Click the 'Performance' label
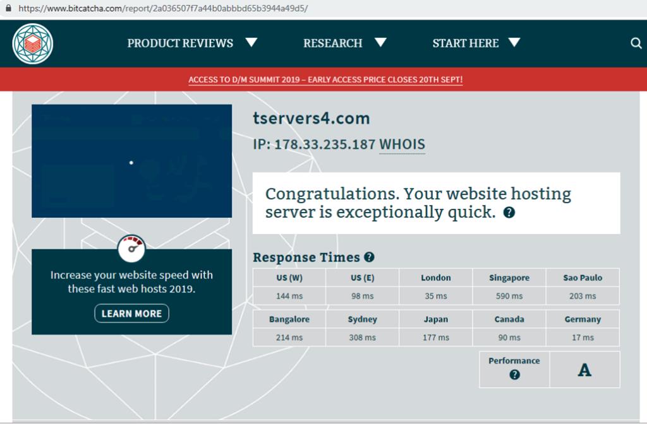The image size is (647, 424). click(x=514, y=360)
